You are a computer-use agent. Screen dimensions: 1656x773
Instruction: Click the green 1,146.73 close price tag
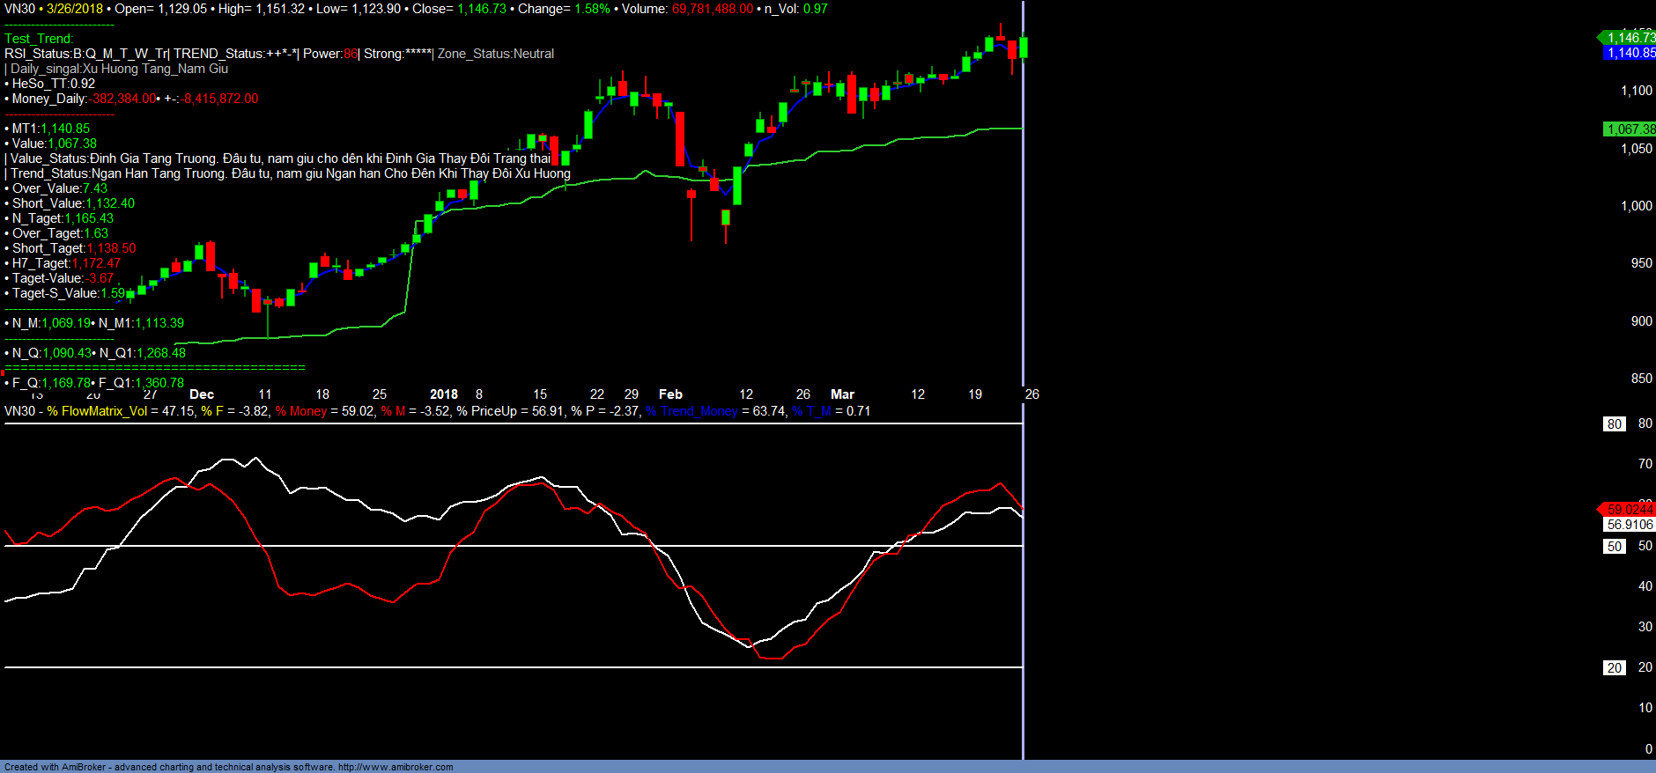pos(1630,37)
